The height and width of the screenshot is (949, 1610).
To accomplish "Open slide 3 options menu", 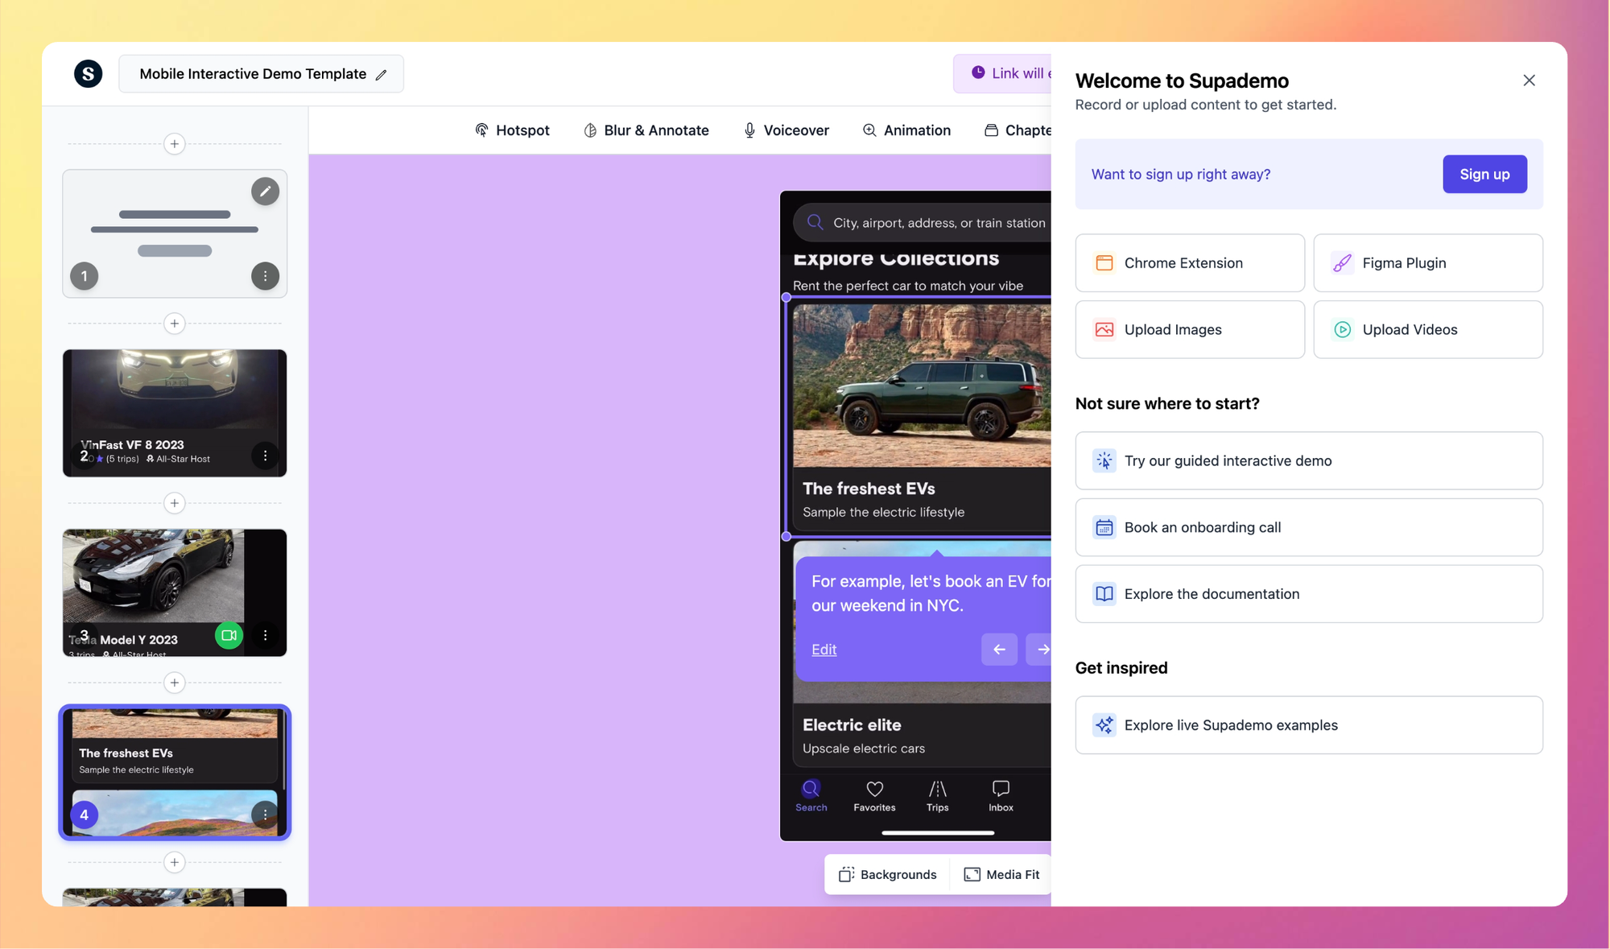I will (x=265, y=635).
